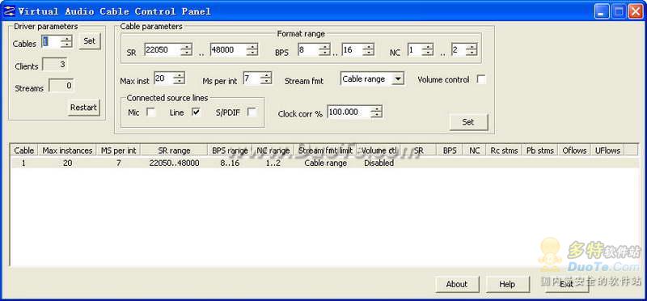
Task: Open the About dialog
Action: [x=457, y=284]
